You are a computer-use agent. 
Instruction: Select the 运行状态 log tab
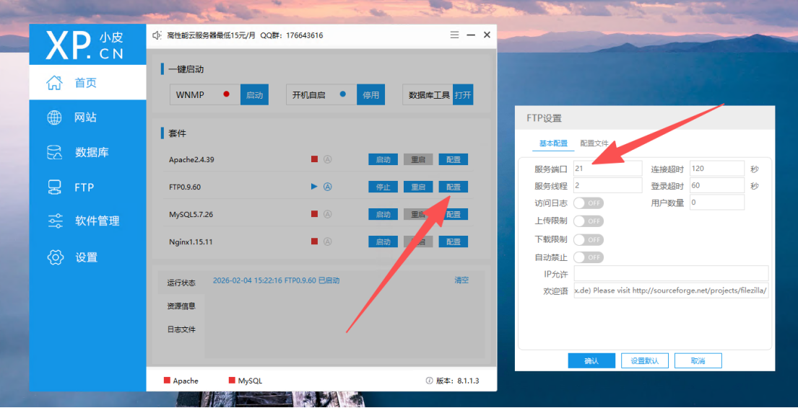click(181, 283)
